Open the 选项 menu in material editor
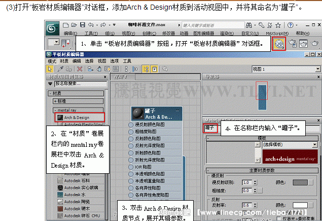The width and height of the screenshot is (322, 221). click(115, 61)
